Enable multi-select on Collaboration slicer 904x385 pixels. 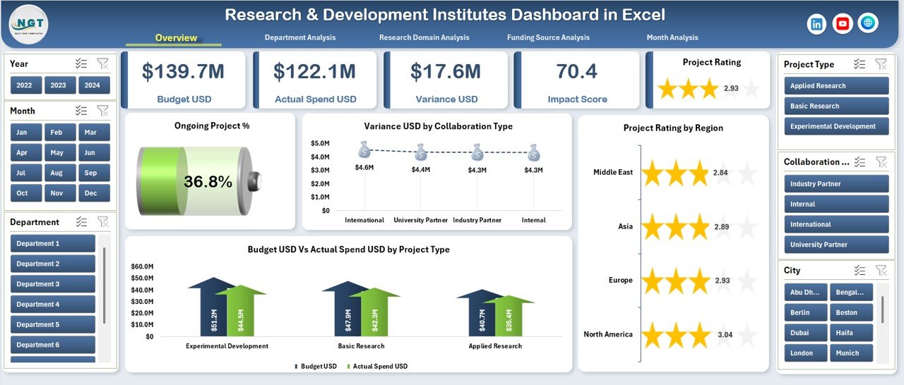click(x=860, y=161)
